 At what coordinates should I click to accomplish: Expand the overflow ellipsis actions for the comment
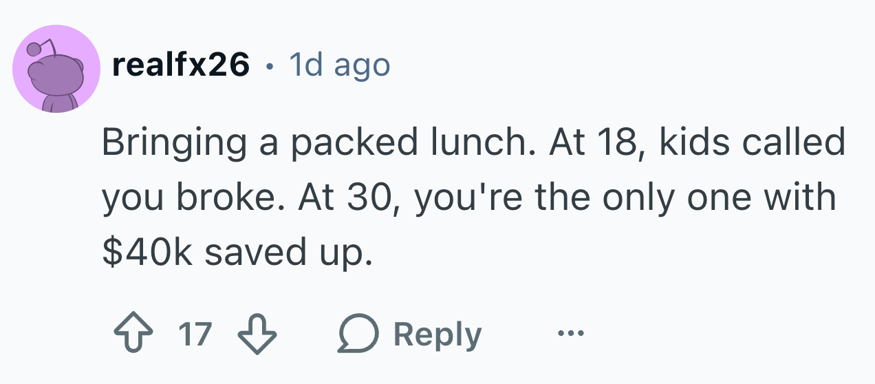pos(570,335)
